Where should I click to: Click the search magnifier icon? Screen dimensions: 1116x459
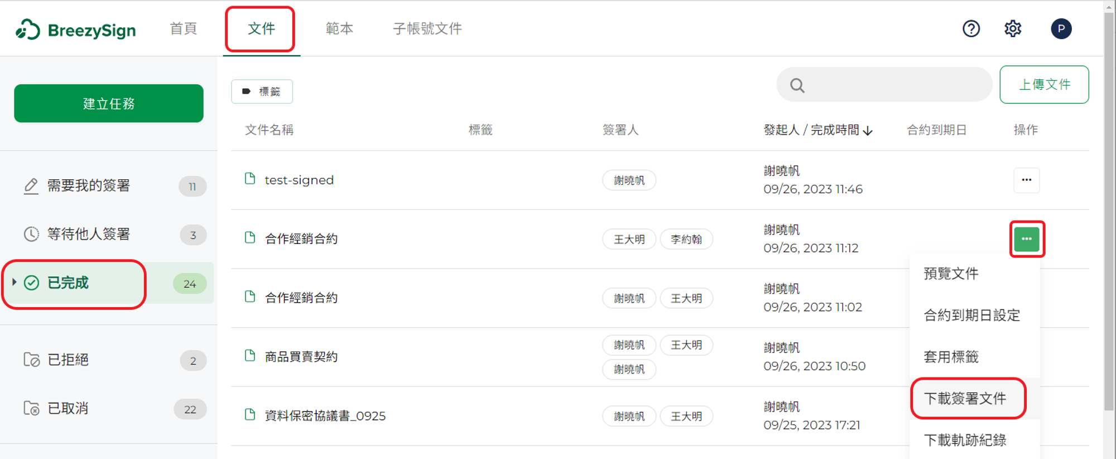click(x=797, y=85)
